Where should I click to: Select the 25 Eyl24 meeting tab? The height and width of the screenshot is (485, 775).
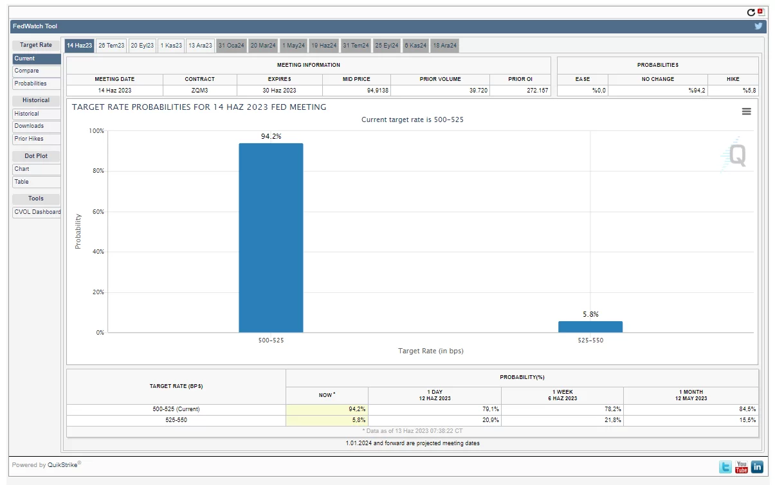pyautogui.click(x=387, y=46)
